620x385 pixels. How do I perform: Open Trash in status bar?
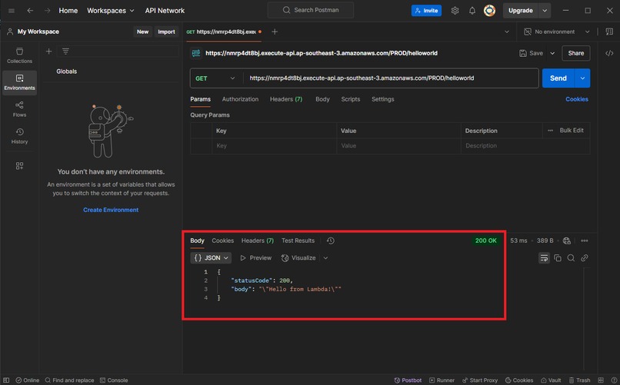pyautogui.click(x=580, y=380)
